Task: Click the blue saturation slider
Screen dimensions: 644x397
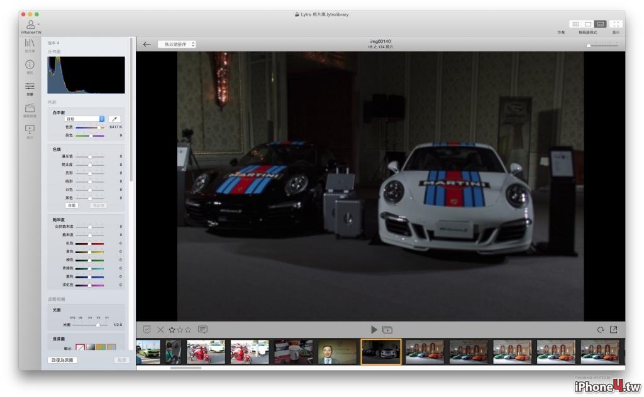Action: [90, 277]
